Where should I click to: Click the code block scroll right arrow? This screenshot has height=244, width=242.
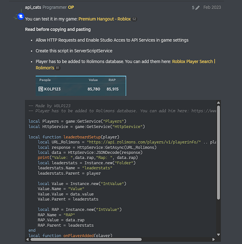[214, 240]
